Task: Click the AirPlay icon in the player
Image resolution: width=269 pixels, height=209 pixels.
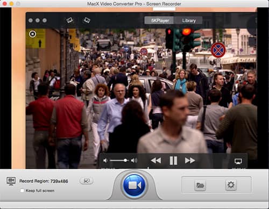Action: coord(238,161)
